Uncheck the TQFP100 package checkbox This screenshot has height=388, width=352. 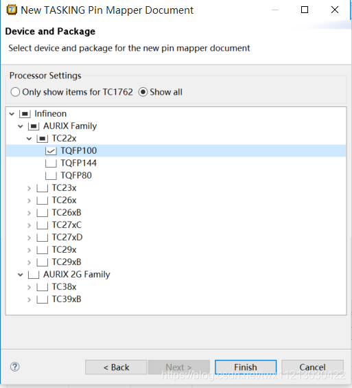[x=51, y=151]
